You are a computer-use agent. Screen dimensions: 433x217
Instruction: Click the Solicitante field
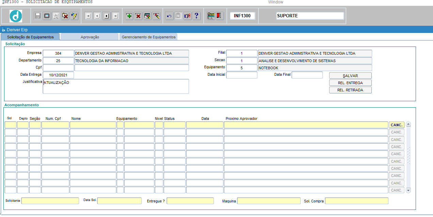50,201
